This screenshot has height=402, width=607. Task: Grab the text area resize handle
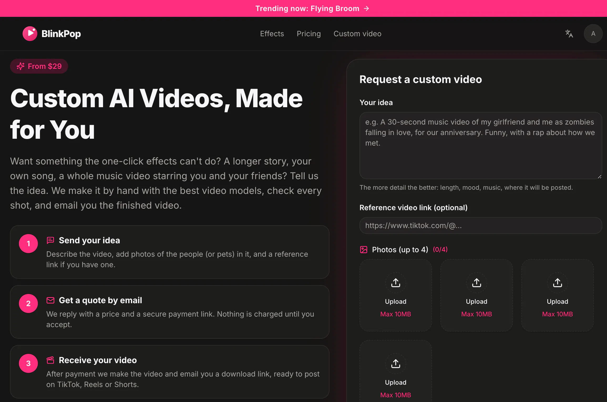click(x=599, y=177)
